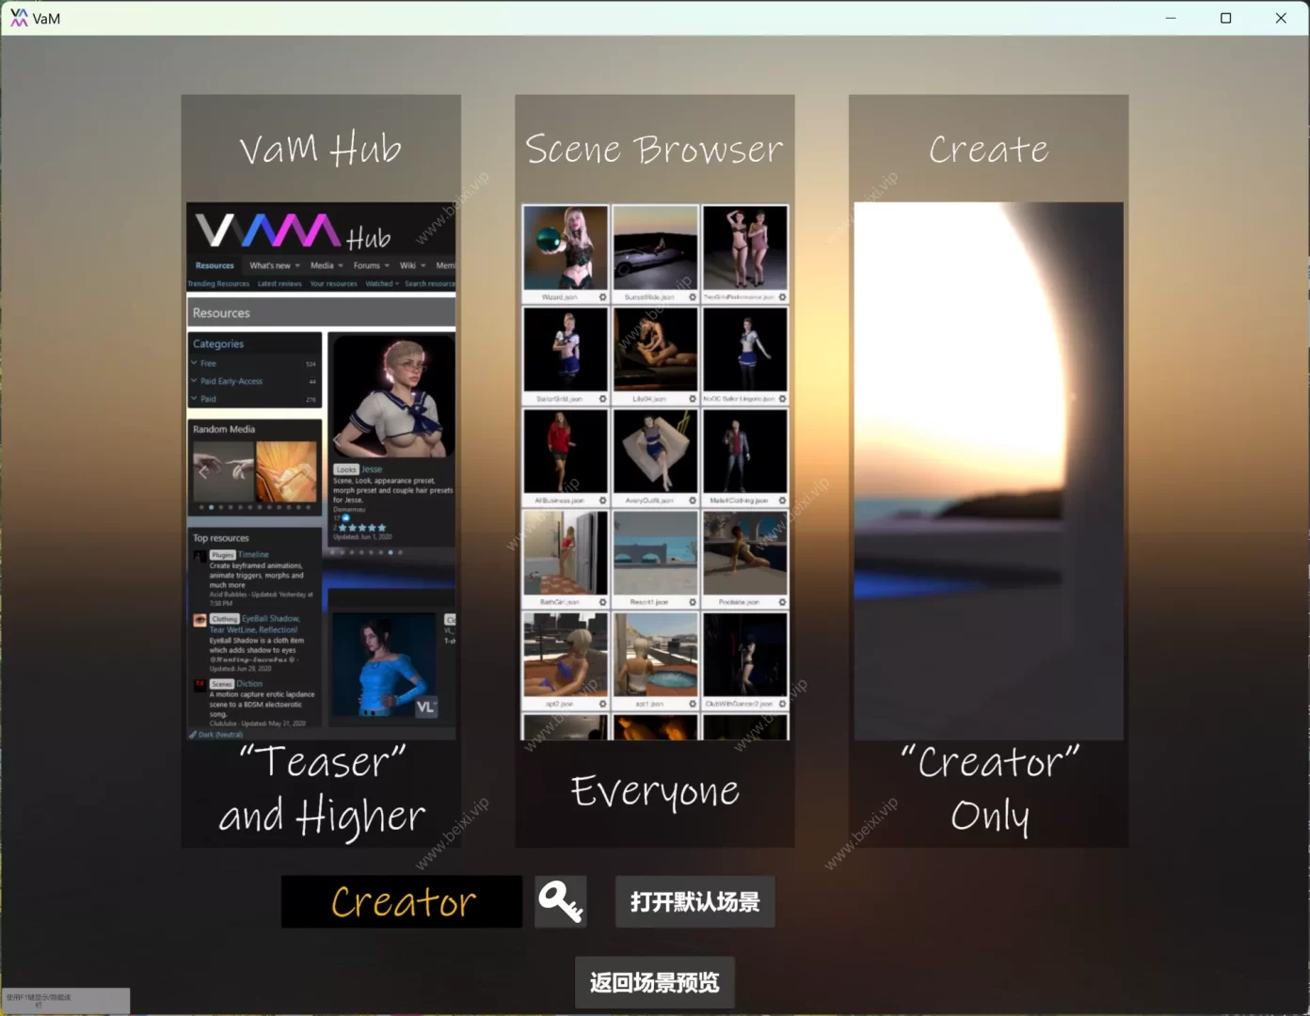
Task: Click the AveryOutfit.json gear icon
Action: pos(692,500)
